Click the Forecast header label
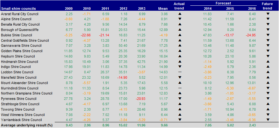 point(222,3)
